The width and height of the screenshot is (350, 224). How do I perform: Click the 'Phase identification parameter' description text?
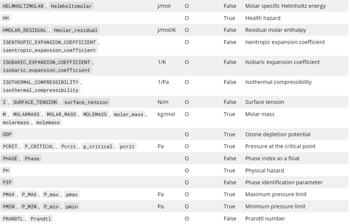pyautogui.click(x=284, y=183)
